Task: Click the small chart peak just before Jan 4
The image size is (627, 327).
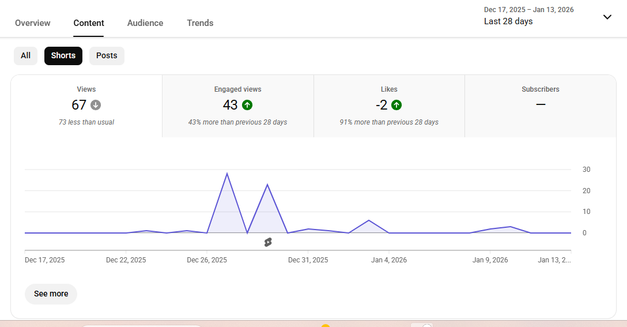Action: point(369,220)
